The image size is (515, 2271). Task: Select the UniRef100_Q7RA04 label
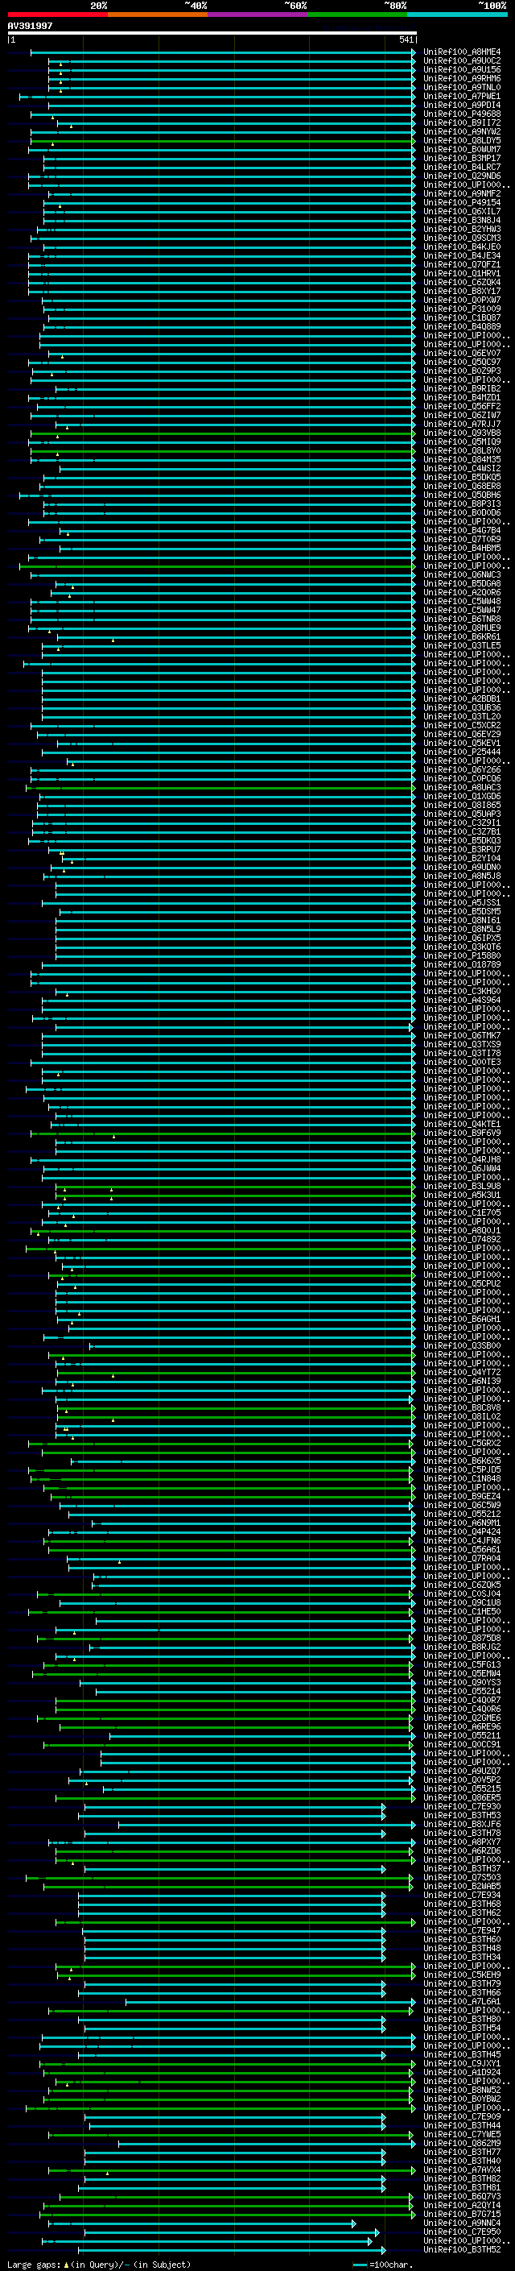(462, 1558)
